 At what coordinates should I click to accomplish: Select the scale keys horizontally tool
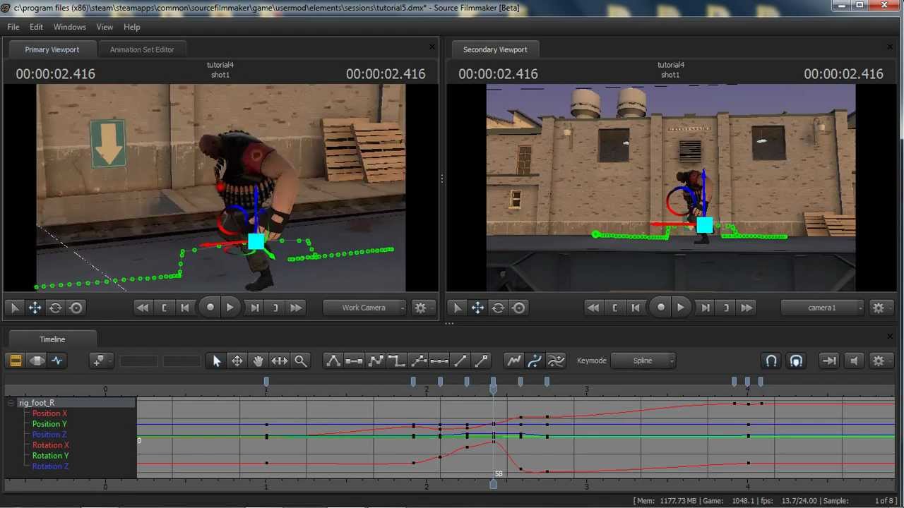pos(280,361)
